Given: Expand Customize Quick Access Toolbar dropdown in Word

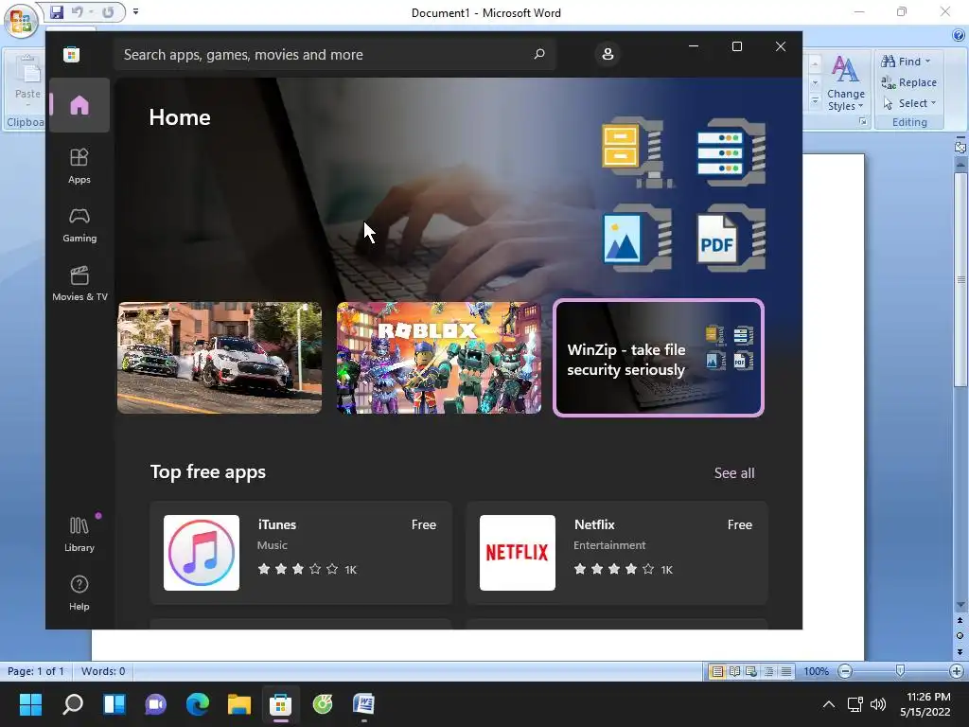Looking at the screenshot, I should click(135, 11).
